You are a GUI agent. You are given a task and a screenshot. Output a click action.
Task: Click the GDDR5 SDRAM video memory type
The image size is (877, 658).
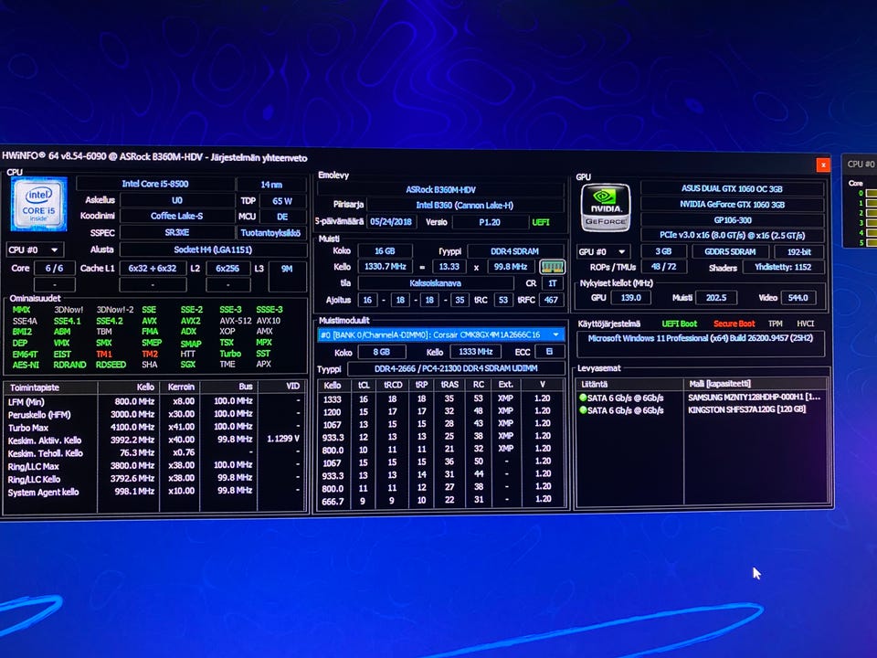[730, 252]
